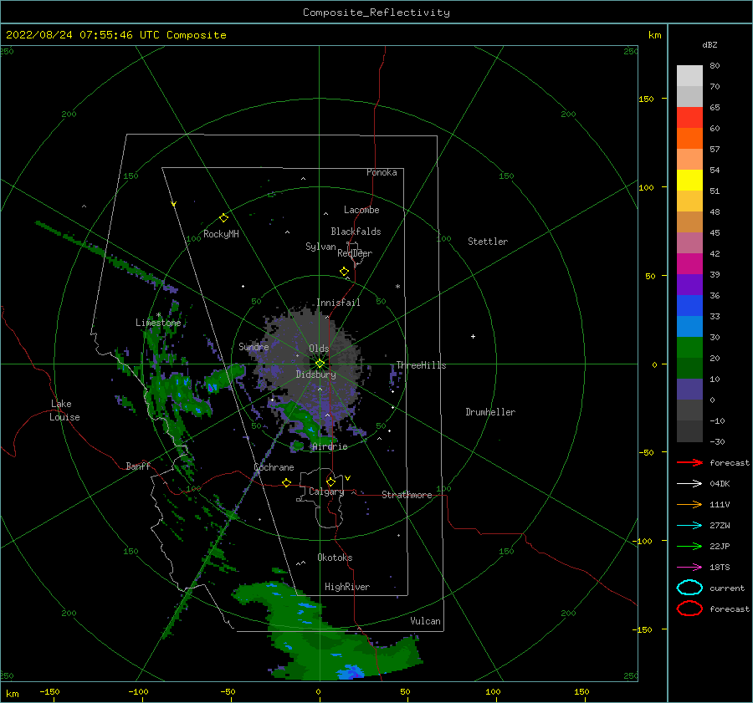Image resolution: width=753 pixels, height=703 pixels.
Task: Click the dBZ legend heading
Action: pyautogui.click(x=709, y=45)
